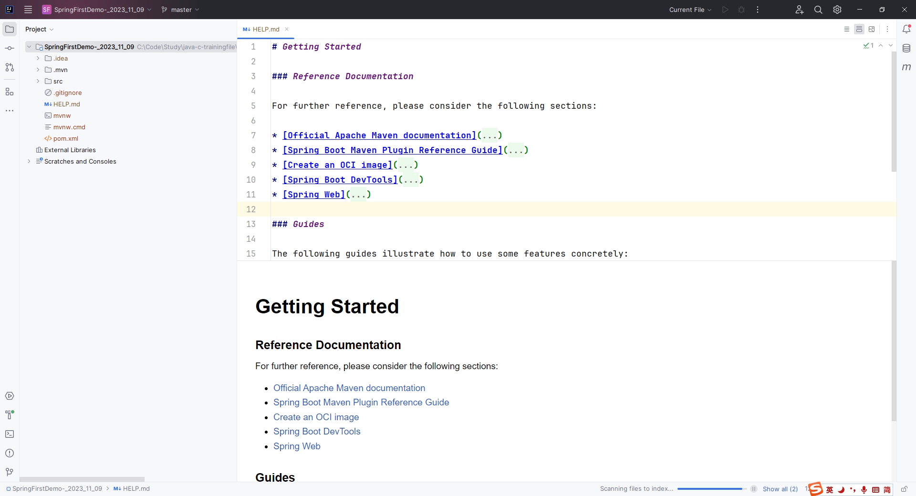The height and width of the screenshot is (496, 916).
Task: Open the project name dropdown in title bar
Action: click(x=97, y=10)
